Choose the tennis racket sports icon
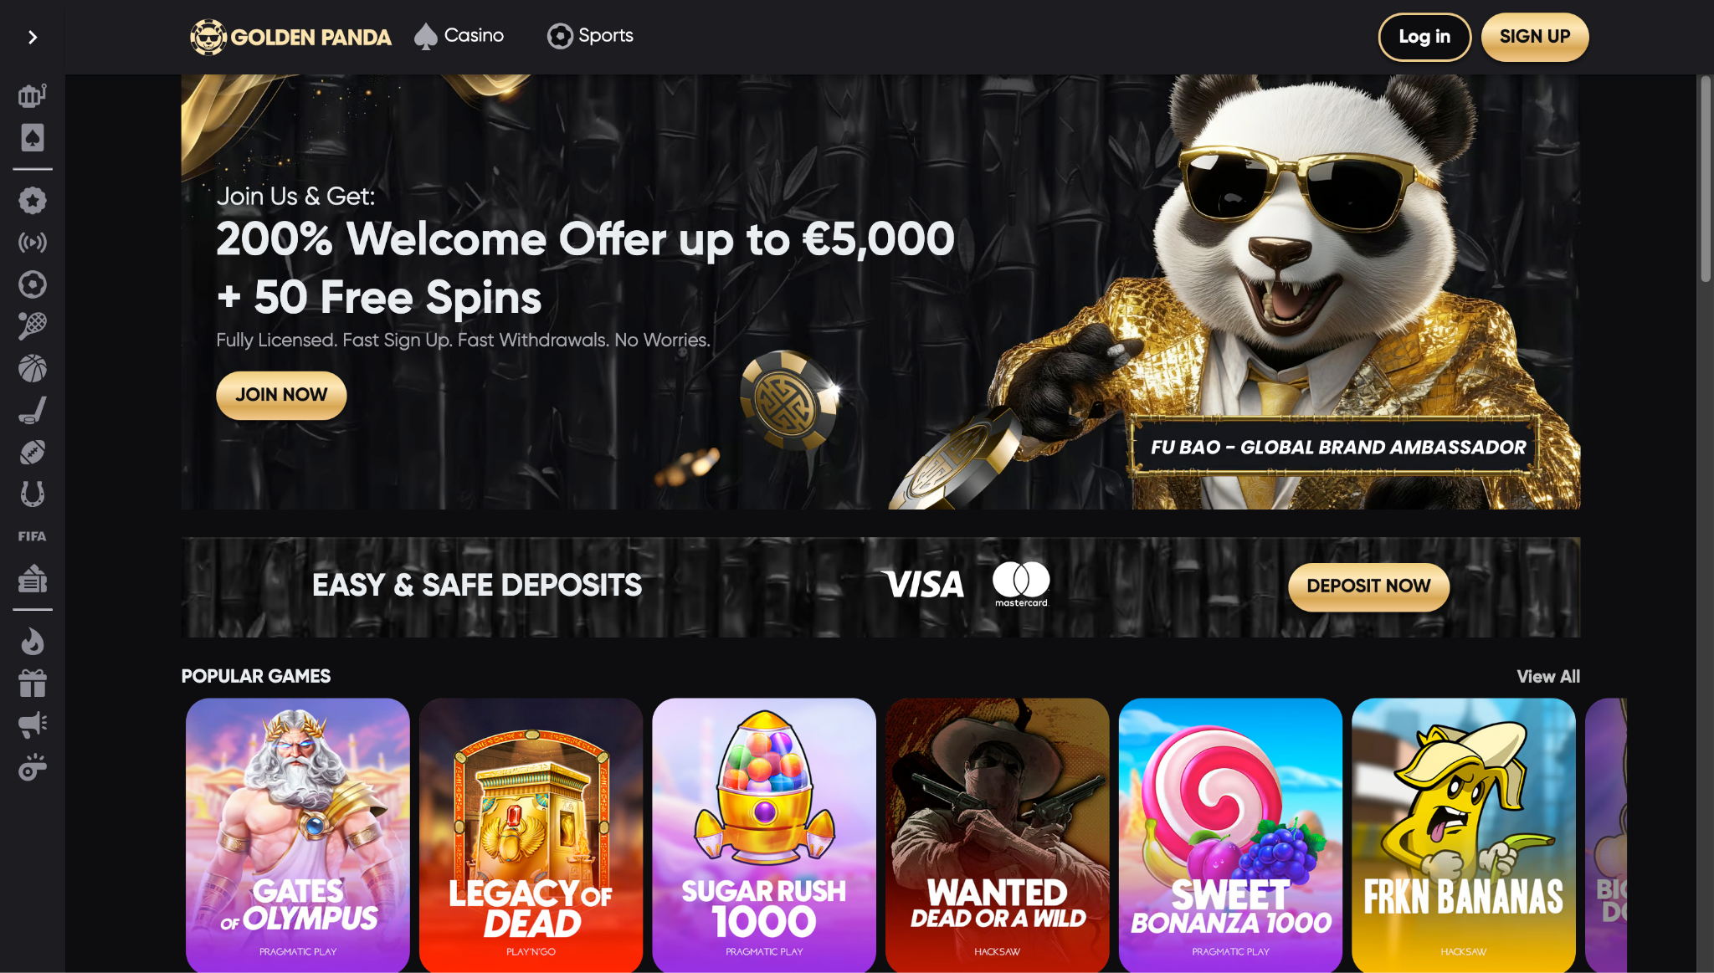Viewport: 1714px width, 973px height. point(33,326)
